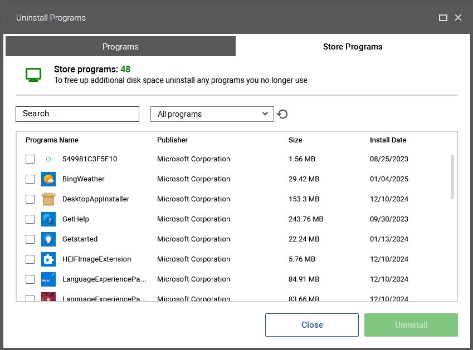Click the 1.56 MB size value
Viewport: 473px width, 350px height.
301,159
